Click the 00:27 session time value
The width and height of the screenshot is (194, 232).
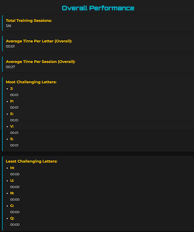point(10,67)
